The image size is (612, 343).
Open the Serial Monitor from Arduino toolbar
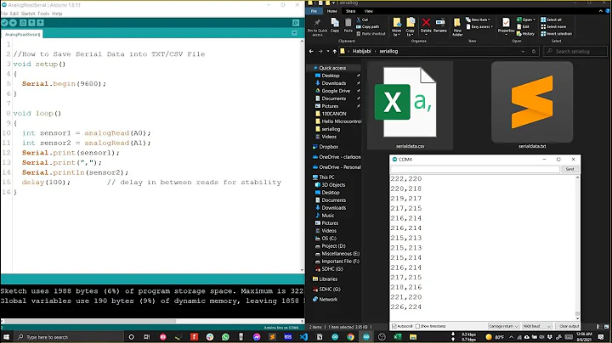[x=296, y=23]
